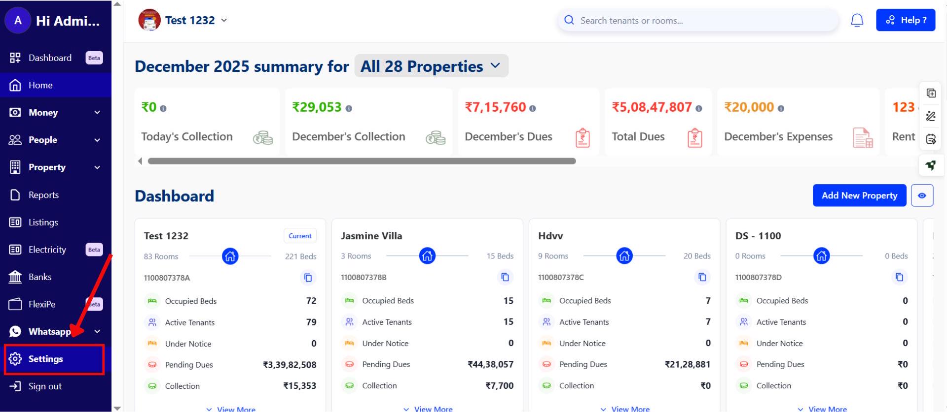This screenshot has height=412, width=947.
Task: Click the topmost icon in right floating toolbar
Action: click(931, 93)
